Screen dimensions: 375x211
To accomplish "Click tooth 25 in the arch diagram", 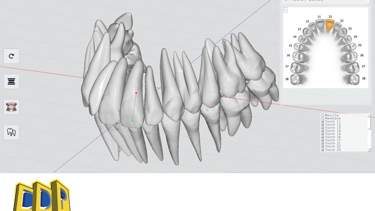I will click(349, 47).
